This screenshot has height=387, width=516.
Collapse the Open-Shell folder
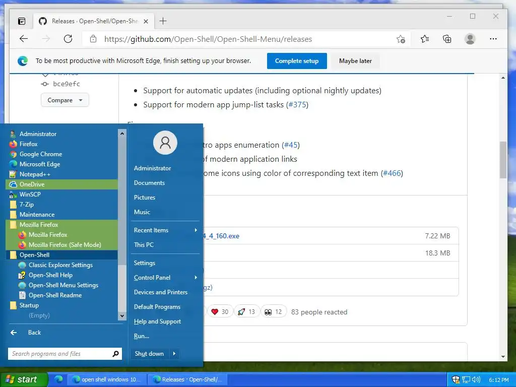[61, 255]
